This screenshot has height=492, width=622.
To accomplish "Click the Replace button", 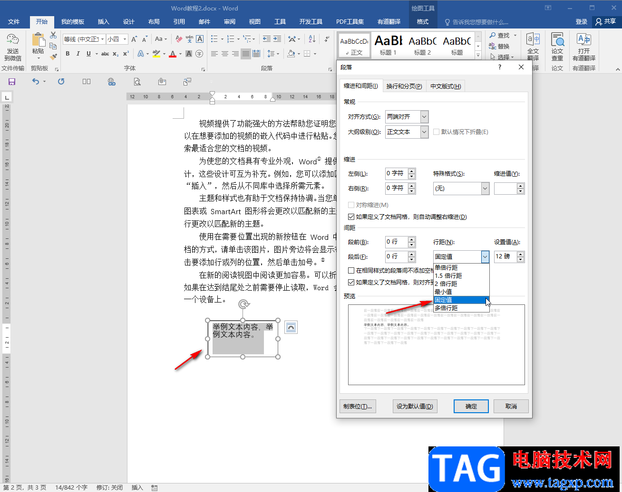I will click(499, 47).
